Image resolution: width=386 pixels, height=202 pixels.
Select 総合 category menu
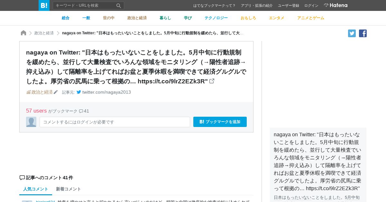(x=66, y=18)
